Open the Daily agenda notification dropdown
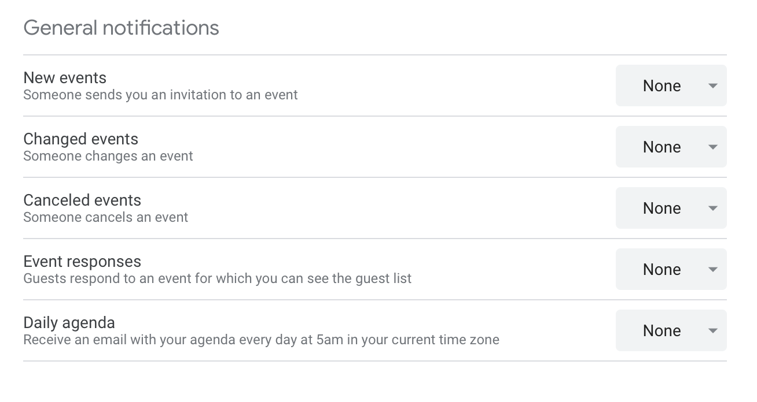Image resolution: width=757 pixels, height=402 pixels. click(670, 331)
